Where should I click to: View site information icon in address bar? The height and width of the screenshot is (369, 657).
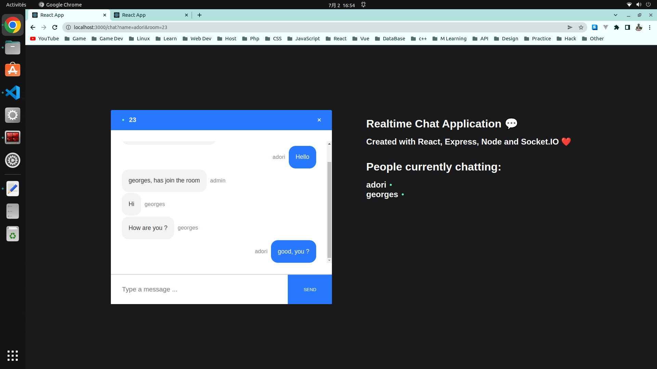[68, 27]
